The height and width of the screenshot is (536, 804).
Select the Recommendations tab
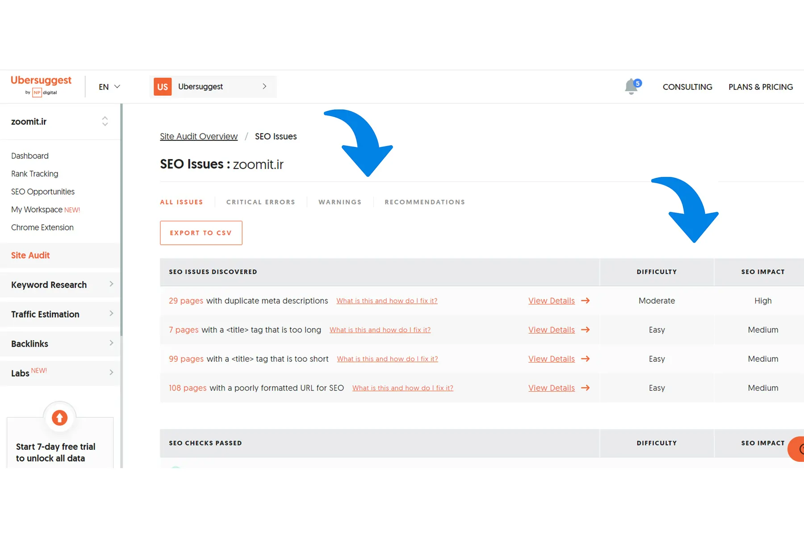pyautogui.click(x=424, y=202)
